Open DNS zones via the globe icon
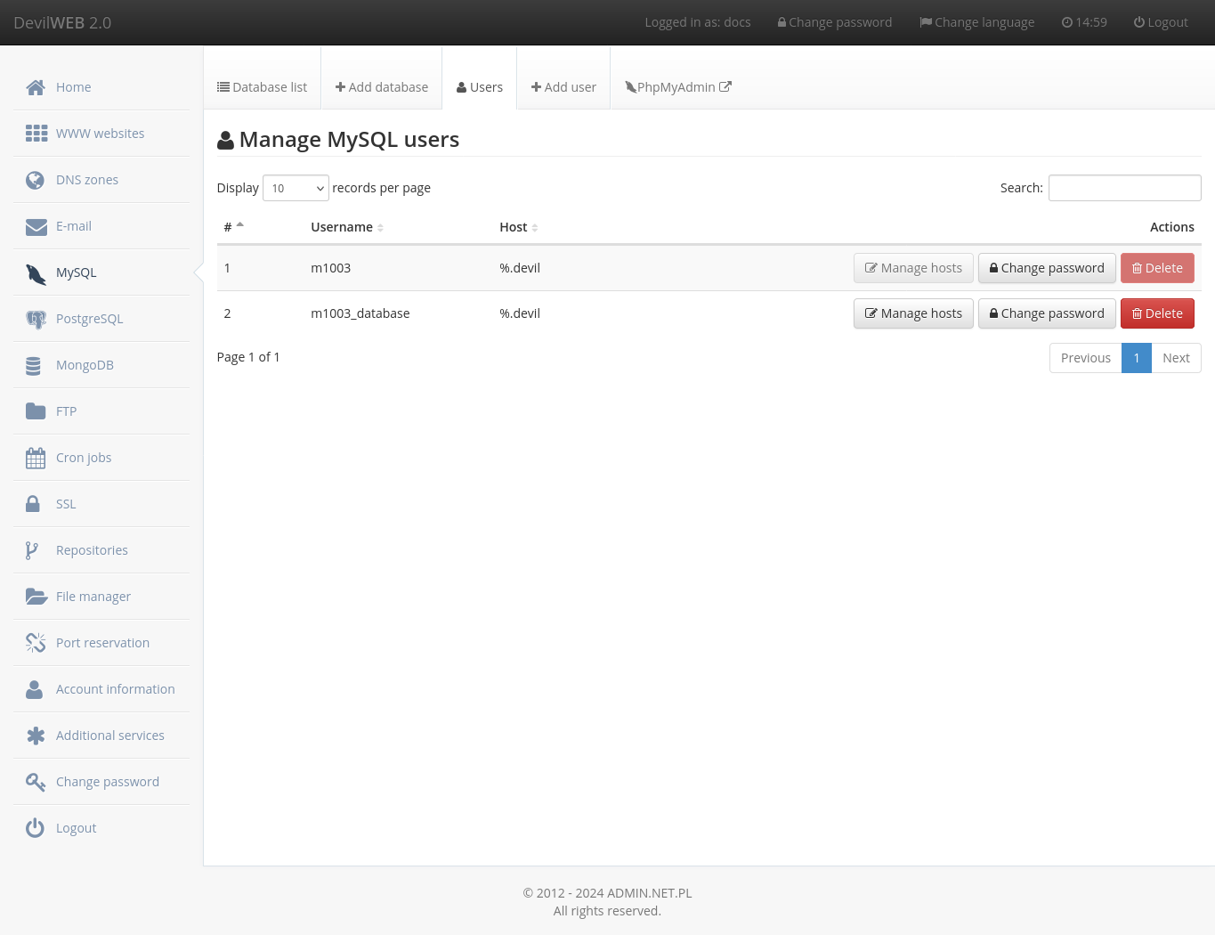 [36, 179]
